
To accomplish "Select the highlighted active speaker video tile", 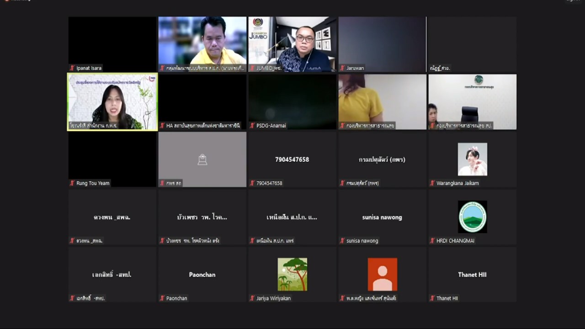I will pos(112,101).
